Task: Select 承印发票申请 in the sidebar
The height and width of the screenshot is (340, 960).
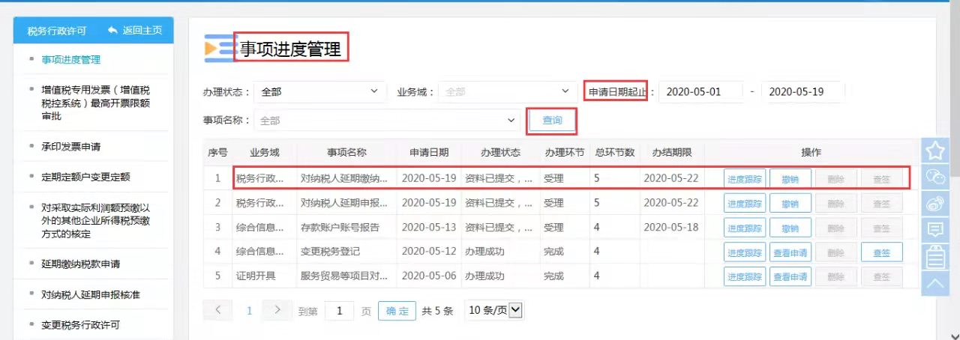Action: (70, 146)
